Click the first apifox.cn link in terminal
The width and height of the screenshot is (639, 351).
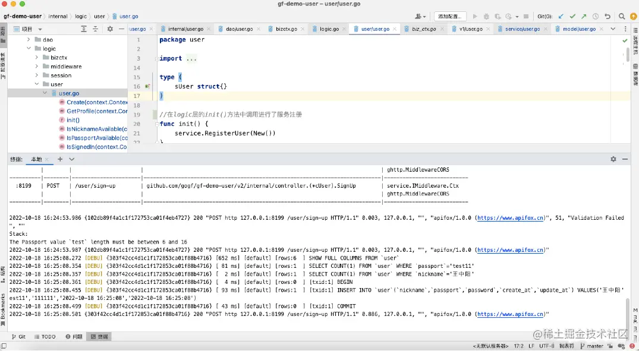point(510,218)
